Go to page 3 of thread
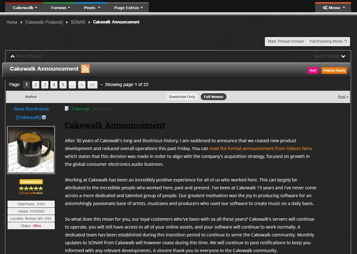Screen dimensions: 357x254 45,85
